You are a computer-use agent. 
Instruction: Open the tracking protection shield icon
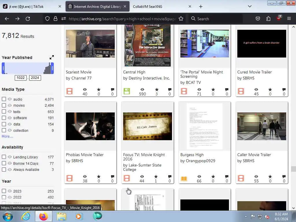(47, 19)
